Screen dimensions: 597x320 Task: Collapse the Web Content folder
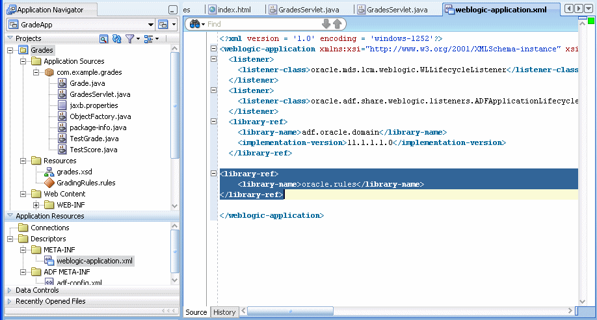[x=23, y=194]
